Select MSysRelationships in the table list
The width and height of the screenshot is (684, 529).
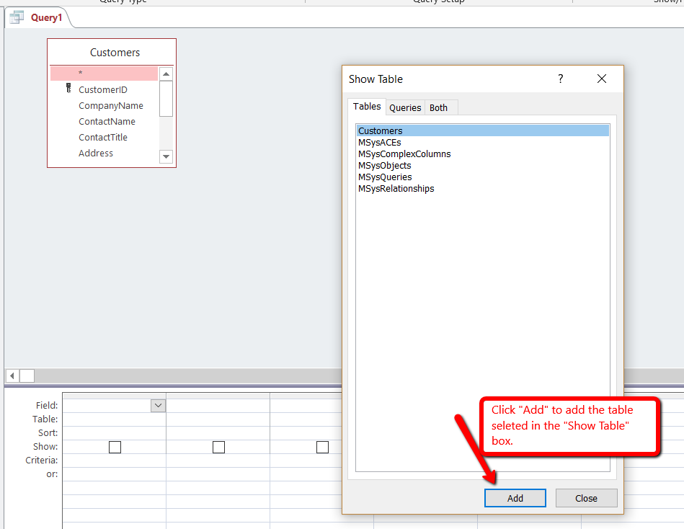click(x=483, y=189)
